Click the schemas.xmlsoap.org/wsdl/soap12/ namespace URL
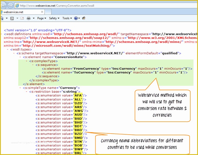The image size is (198, 155). [x=70, y=38]
